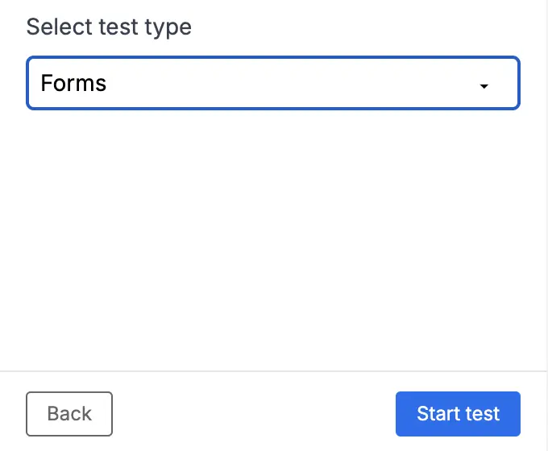Launch the test using Start test

pyautogui.click(x=458, y=414)
